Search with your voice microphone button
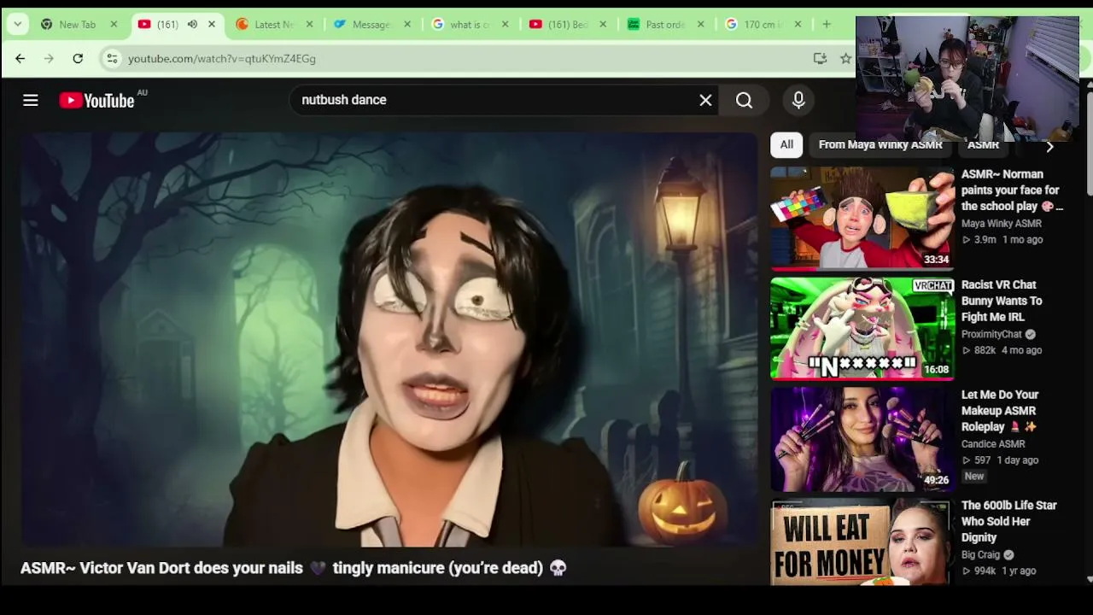Viewport: 1093px width, 615px height. coord(798,100)
